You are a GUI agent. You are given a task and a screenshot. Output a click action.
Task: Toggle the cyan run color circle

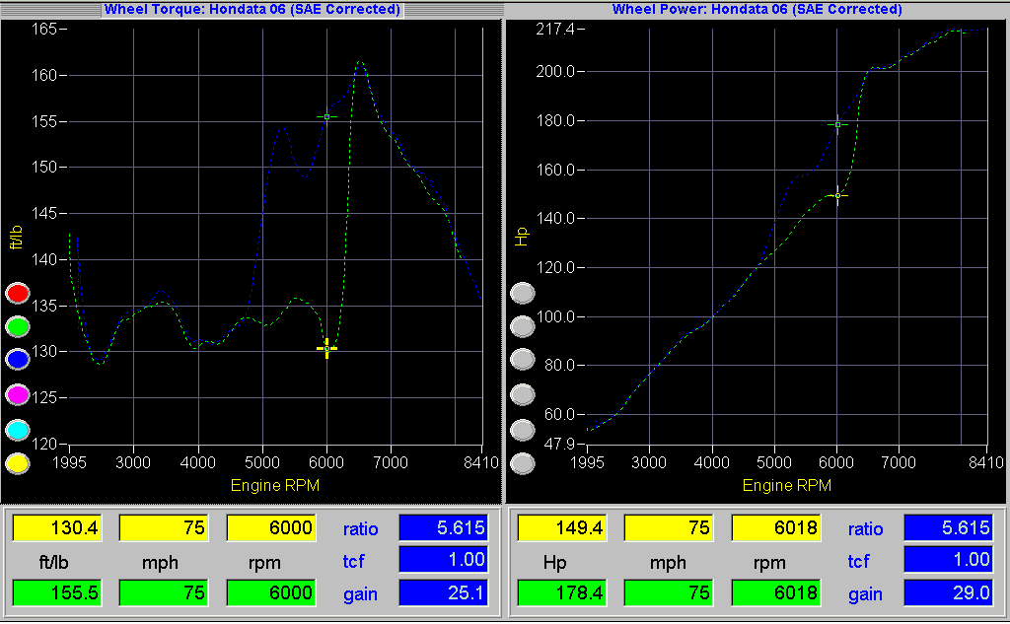tap(18, 430)
